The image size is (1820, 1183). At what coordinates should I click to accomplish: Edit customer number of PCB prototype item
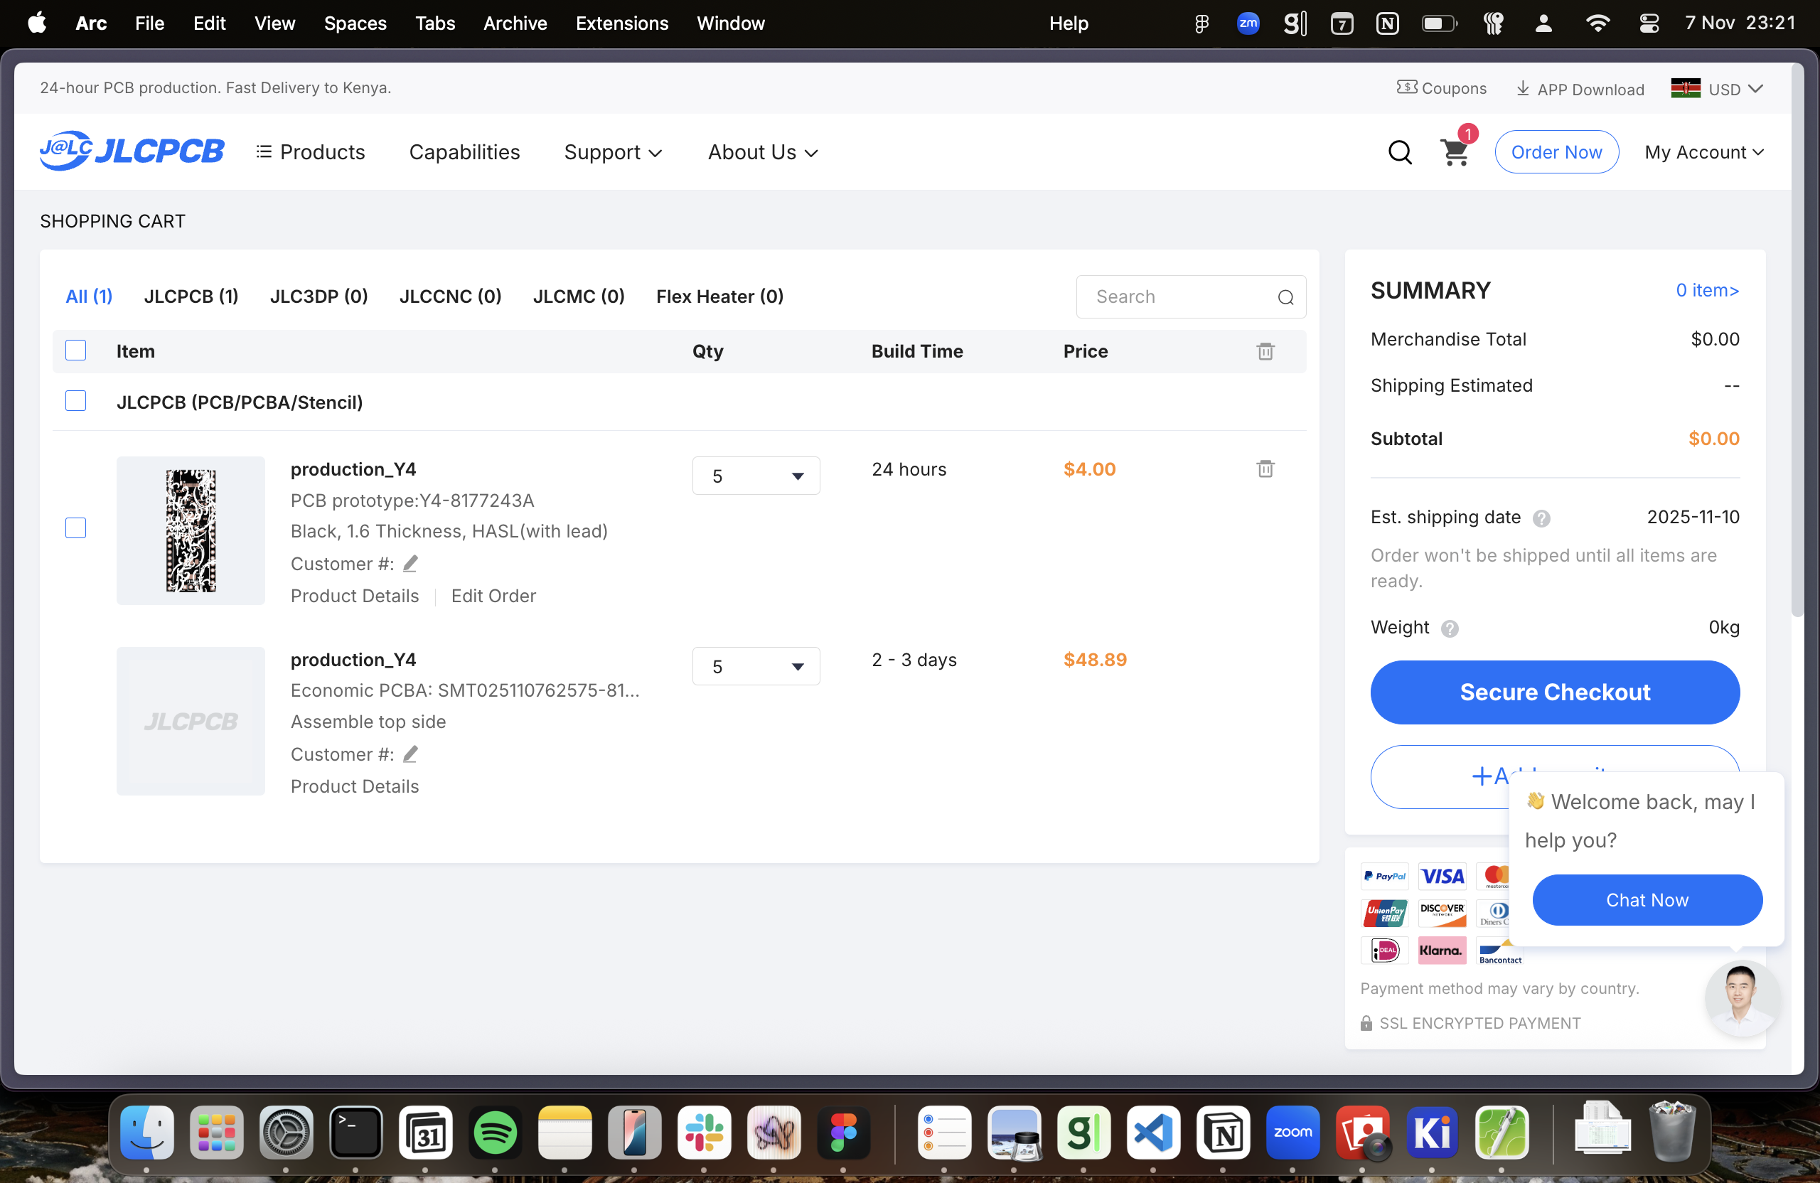(x=411, y=564)
